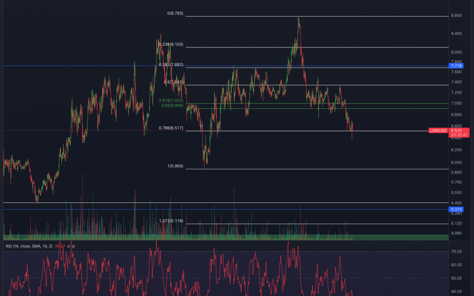Select the blue 5.313 price line label
This screenshot has height=296, width=474.
[456, 209]
